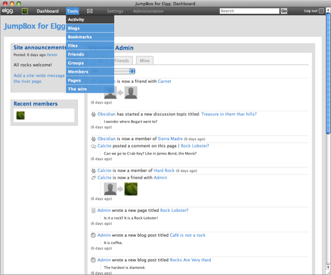
Task: Switch to the Friends activity tab
Action: click(122, 61)
